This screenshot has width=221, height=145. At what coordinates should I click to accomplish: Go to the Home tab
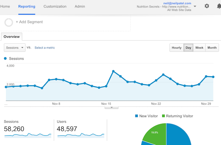[5, 7]
